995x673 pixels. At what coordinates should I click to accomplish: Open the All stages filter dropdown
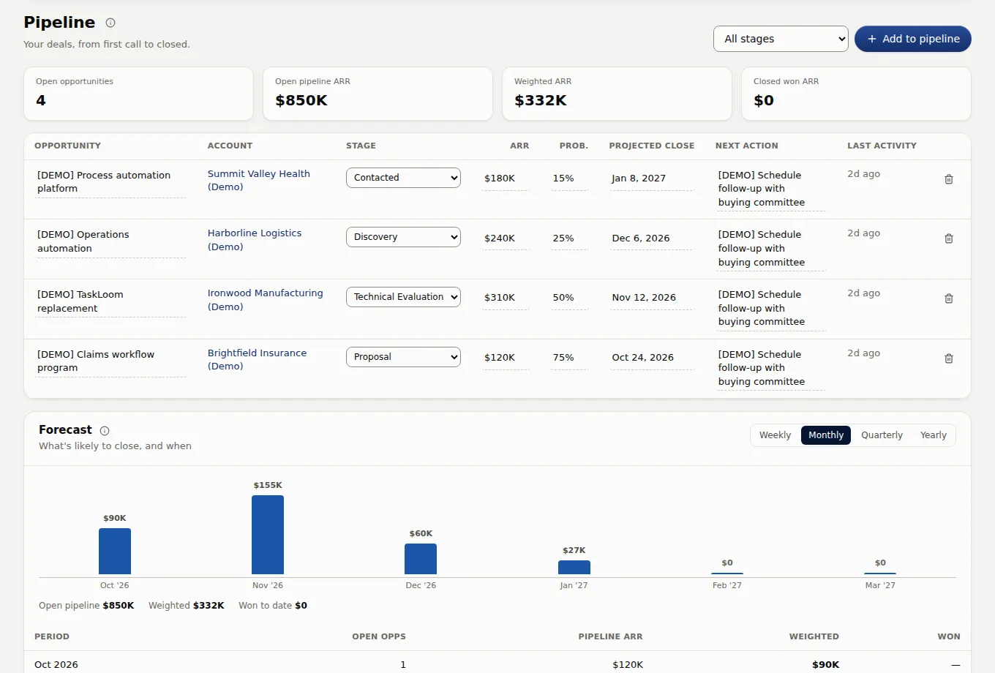pos(781,39)
